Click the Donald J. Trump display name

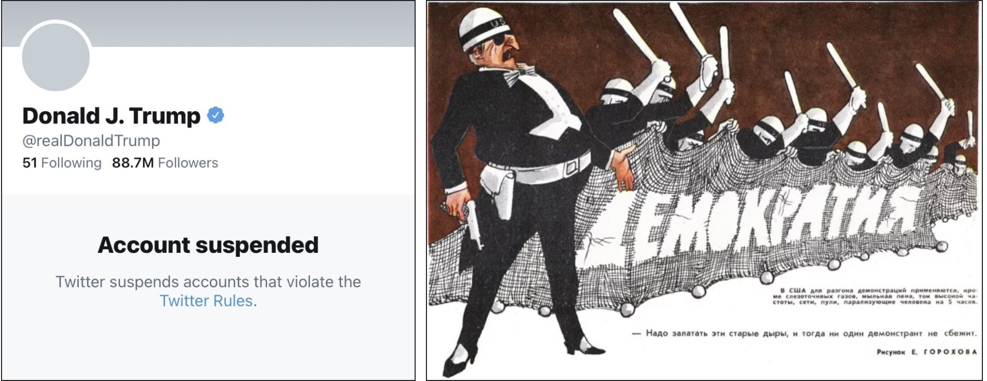pos(111,116)
